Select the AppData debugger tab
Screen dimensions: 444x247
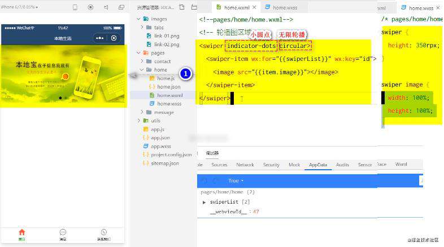click(318, 165)
